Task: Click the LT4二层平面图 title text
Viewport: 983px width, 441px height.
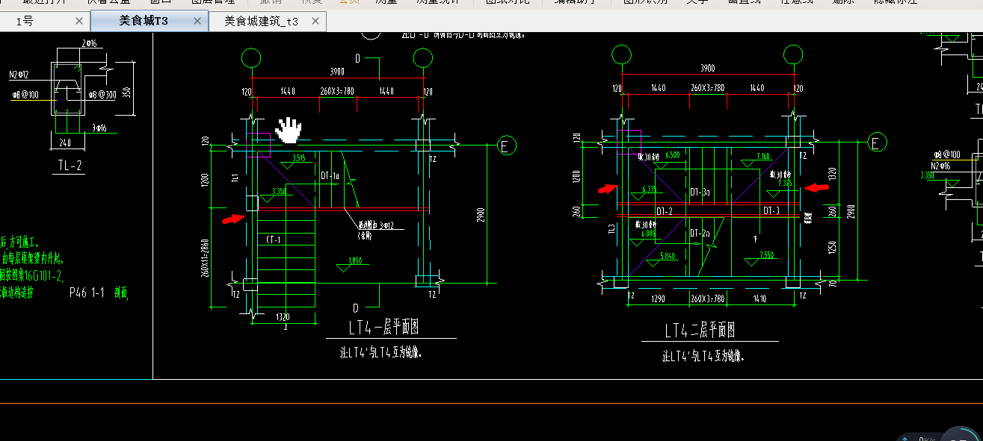Action: point(700,331)
